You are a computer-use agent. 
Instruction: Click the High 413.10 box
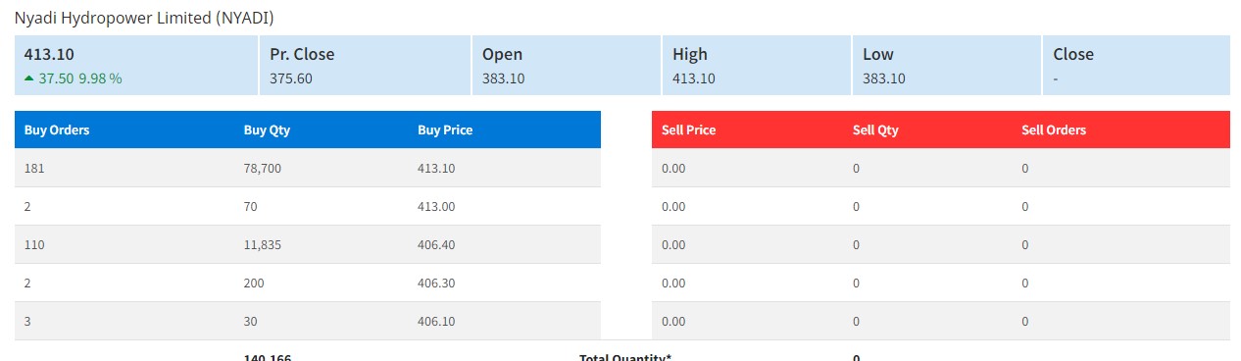point(756,65)
